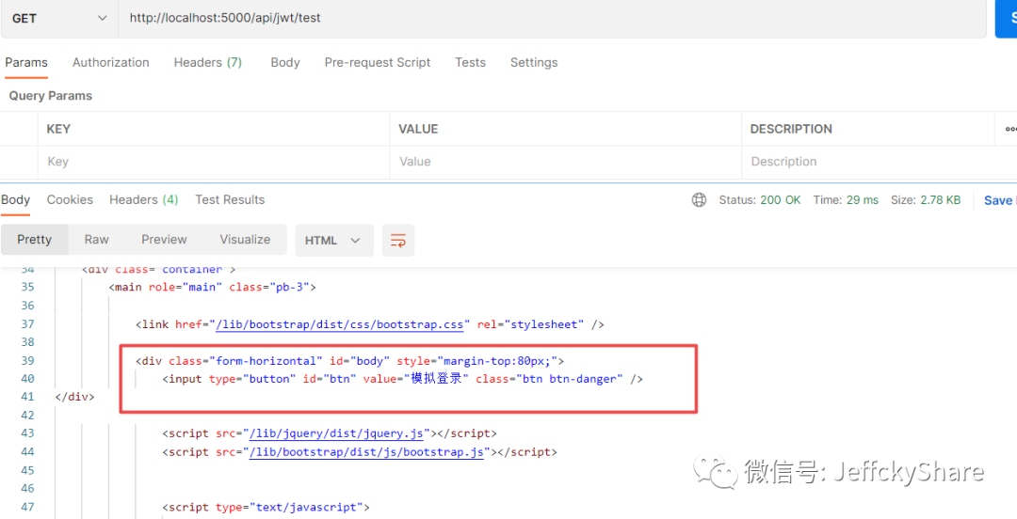Select the Pretty view
The width and height of the screenshot is (1017, 519).
click(35, 240)
